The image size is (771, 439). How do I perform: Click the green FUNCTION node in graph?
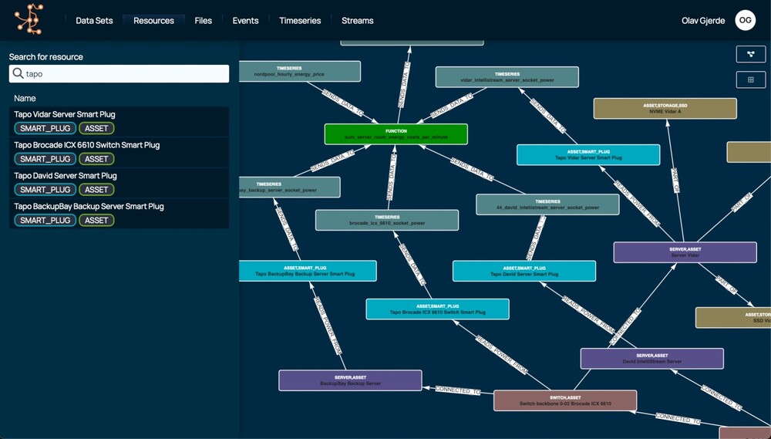(396, 133)
